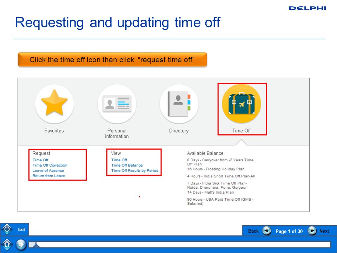Open the Return from Leave link

tap(49, 176)
